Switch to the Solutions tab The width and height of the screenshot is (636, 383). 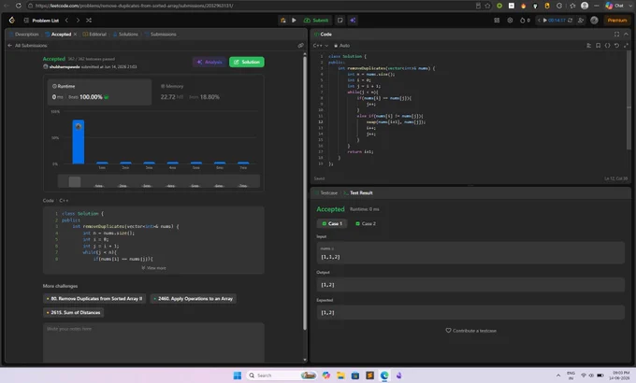click(x=125, y=34)
